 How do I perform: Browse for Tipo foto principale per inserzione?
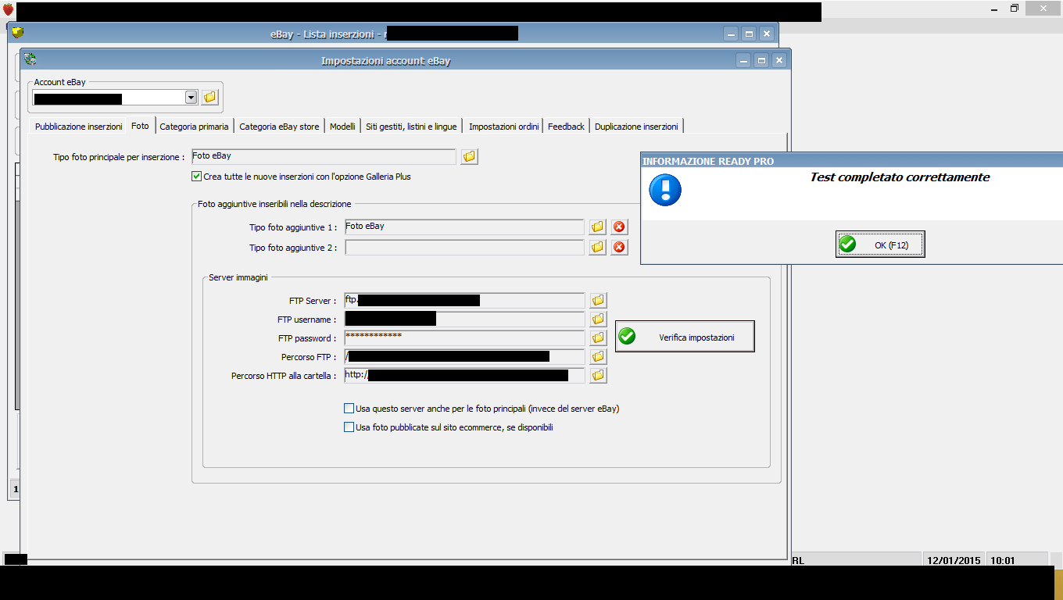click(469, 157)
